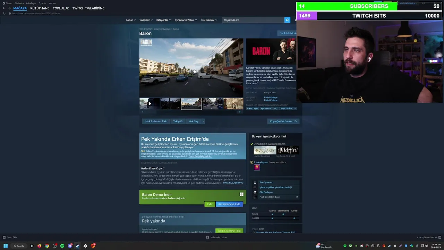444x250 pixels.
Task: Expand Göz at dropdown
Action: point(130,20)
